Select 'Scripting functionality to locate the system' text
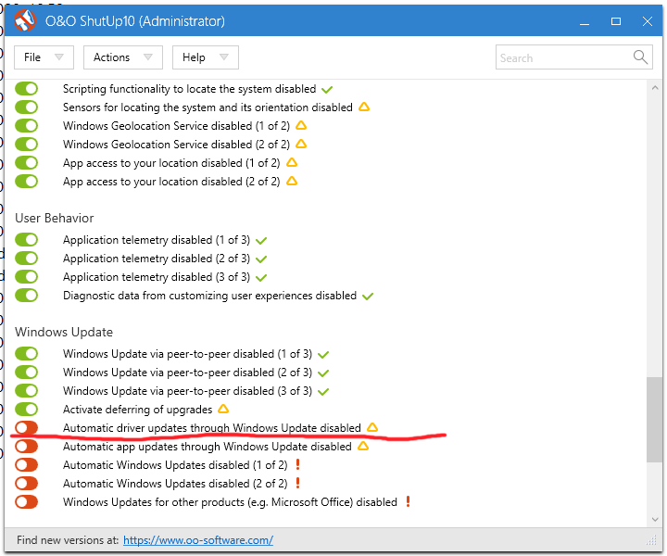Screen dimensions: 667x556 (168, 88)
